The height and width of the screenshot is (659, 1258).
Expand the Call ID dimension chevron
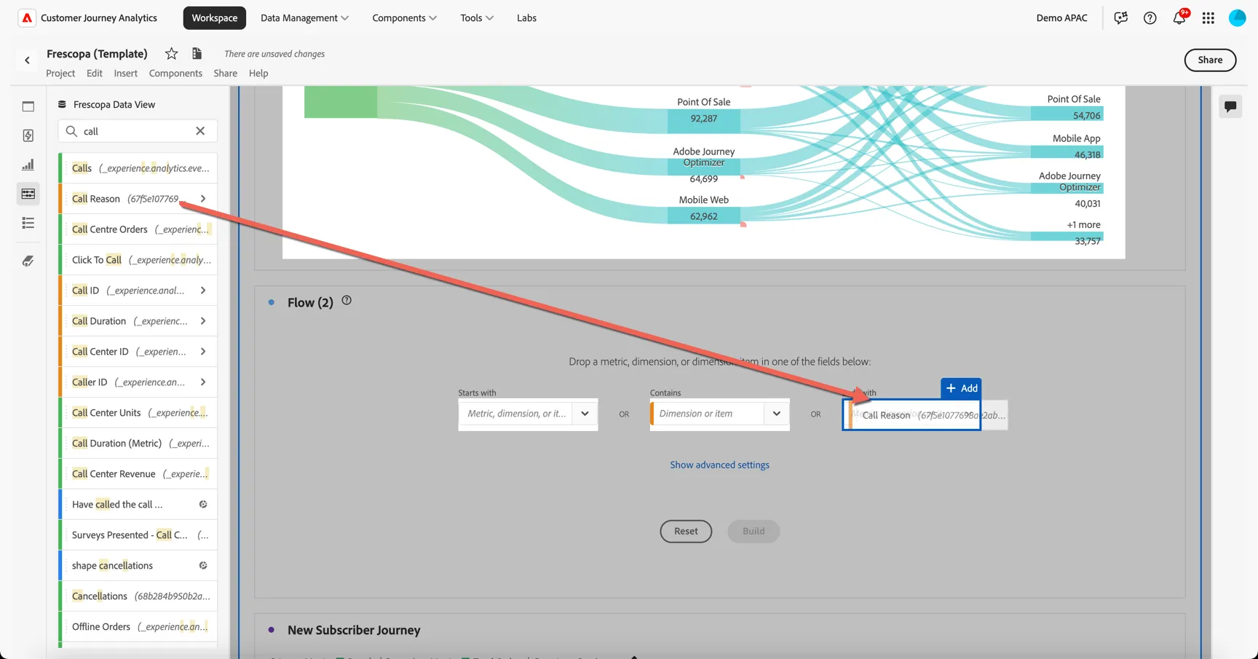point(203,290)
